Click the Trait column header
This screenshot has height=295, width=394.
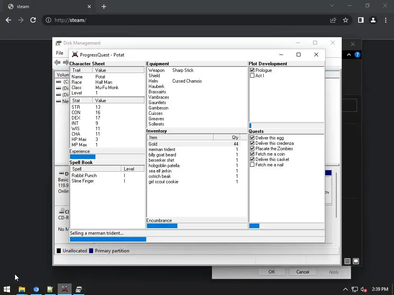(81, 70)
